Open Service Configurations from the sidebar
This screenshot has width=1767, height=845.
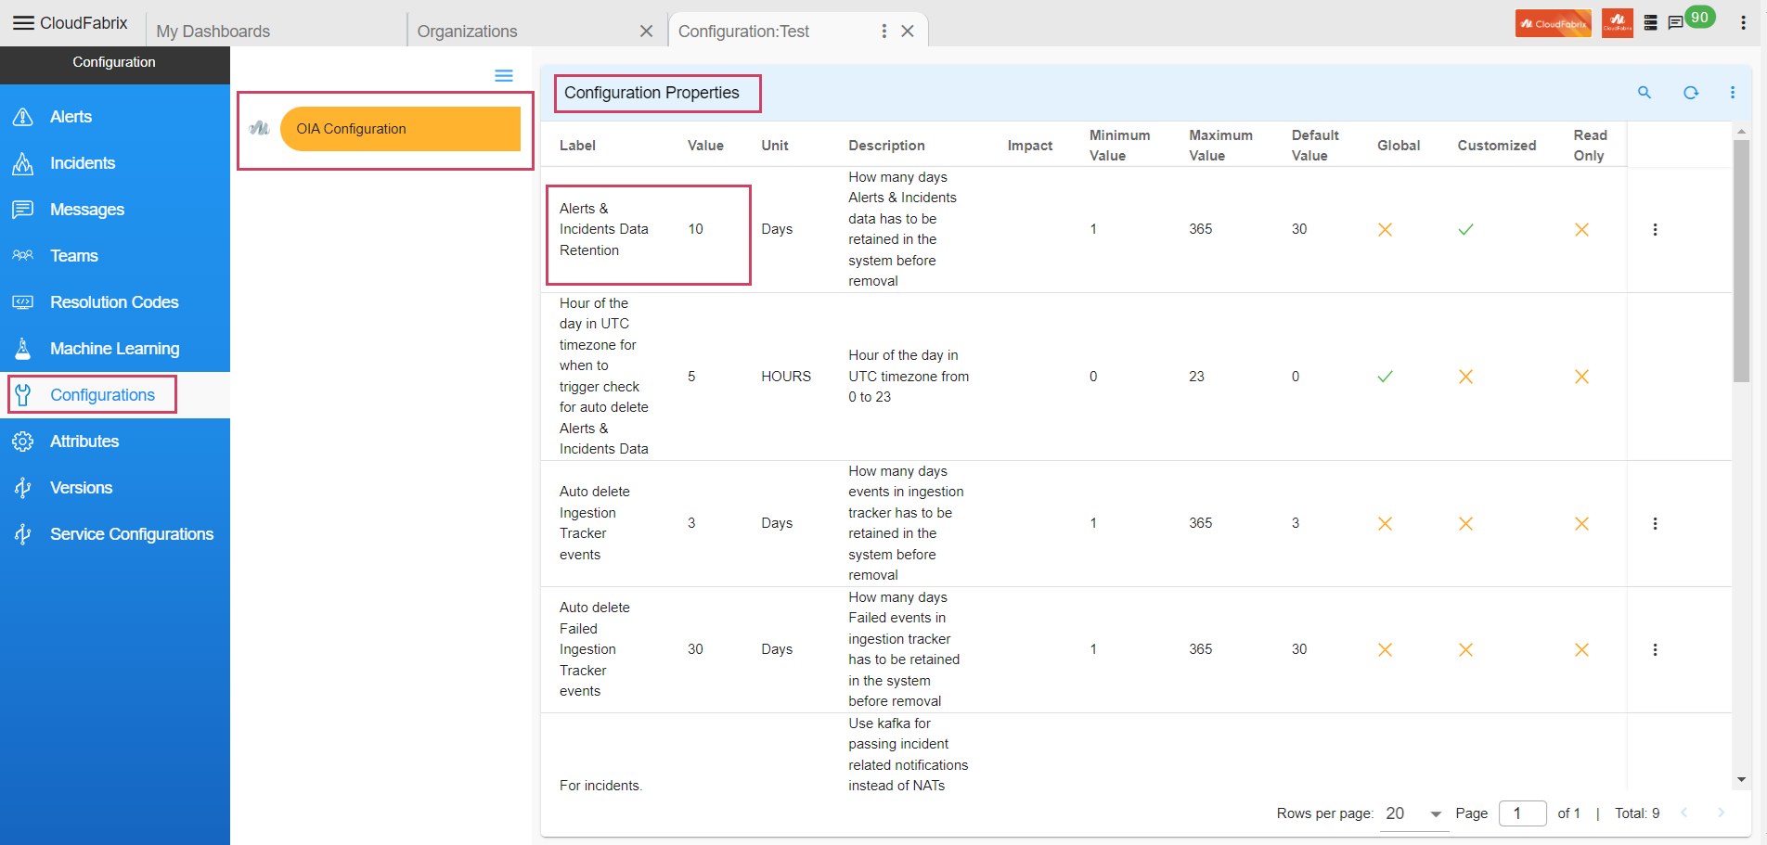(132, 533)
